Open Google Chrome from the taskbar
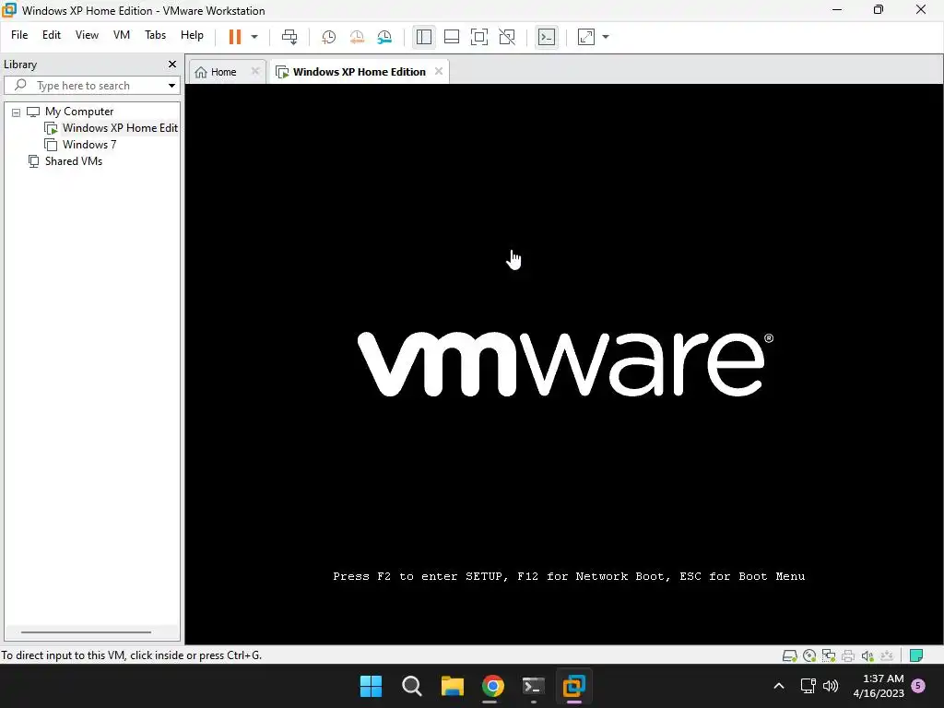 tap(492, 686)
